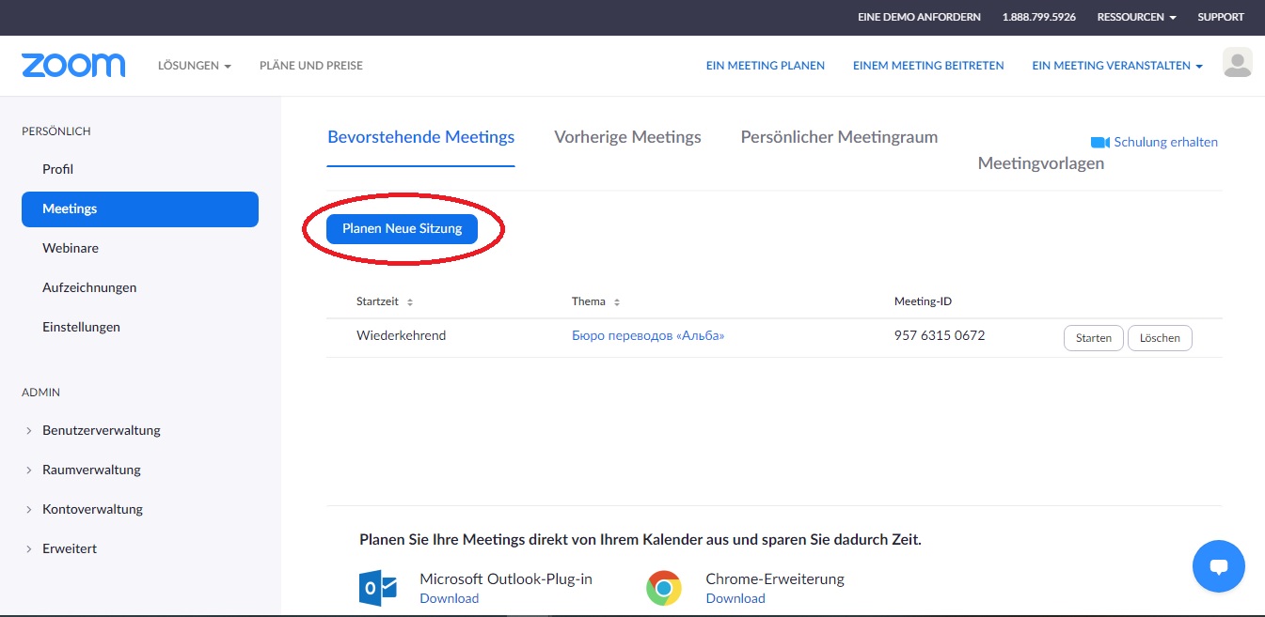
Task: Open Ein Meeting veranstalten dropdown
Action: click(x=1117, y=66)
